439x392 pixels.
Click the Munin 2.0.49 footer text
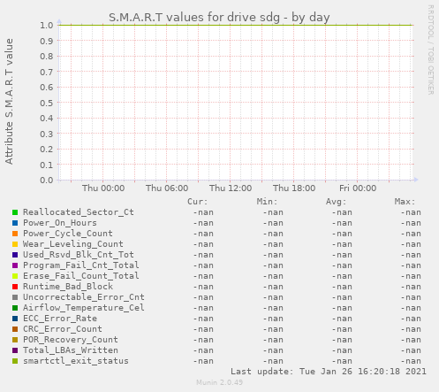pos(219,382)
